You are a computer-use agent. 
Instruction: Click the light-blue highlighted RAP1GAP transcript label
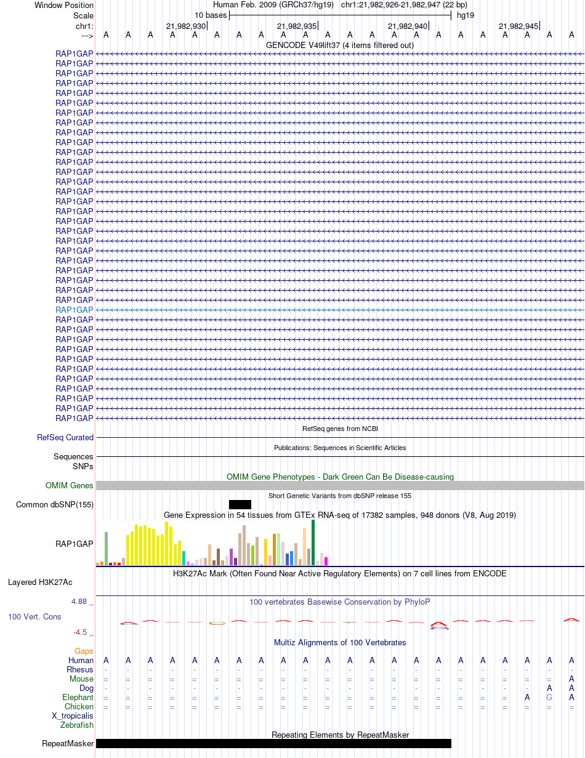pos(75,310)
